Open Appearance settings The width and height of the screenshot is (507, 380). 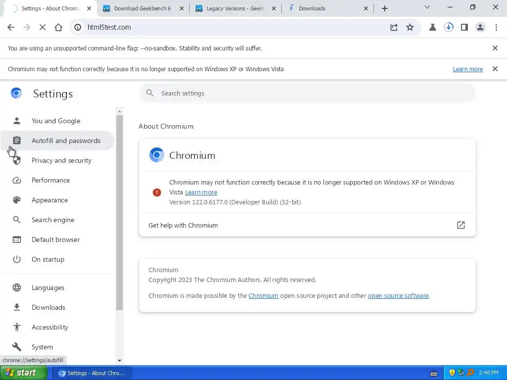tap(57, 200)
